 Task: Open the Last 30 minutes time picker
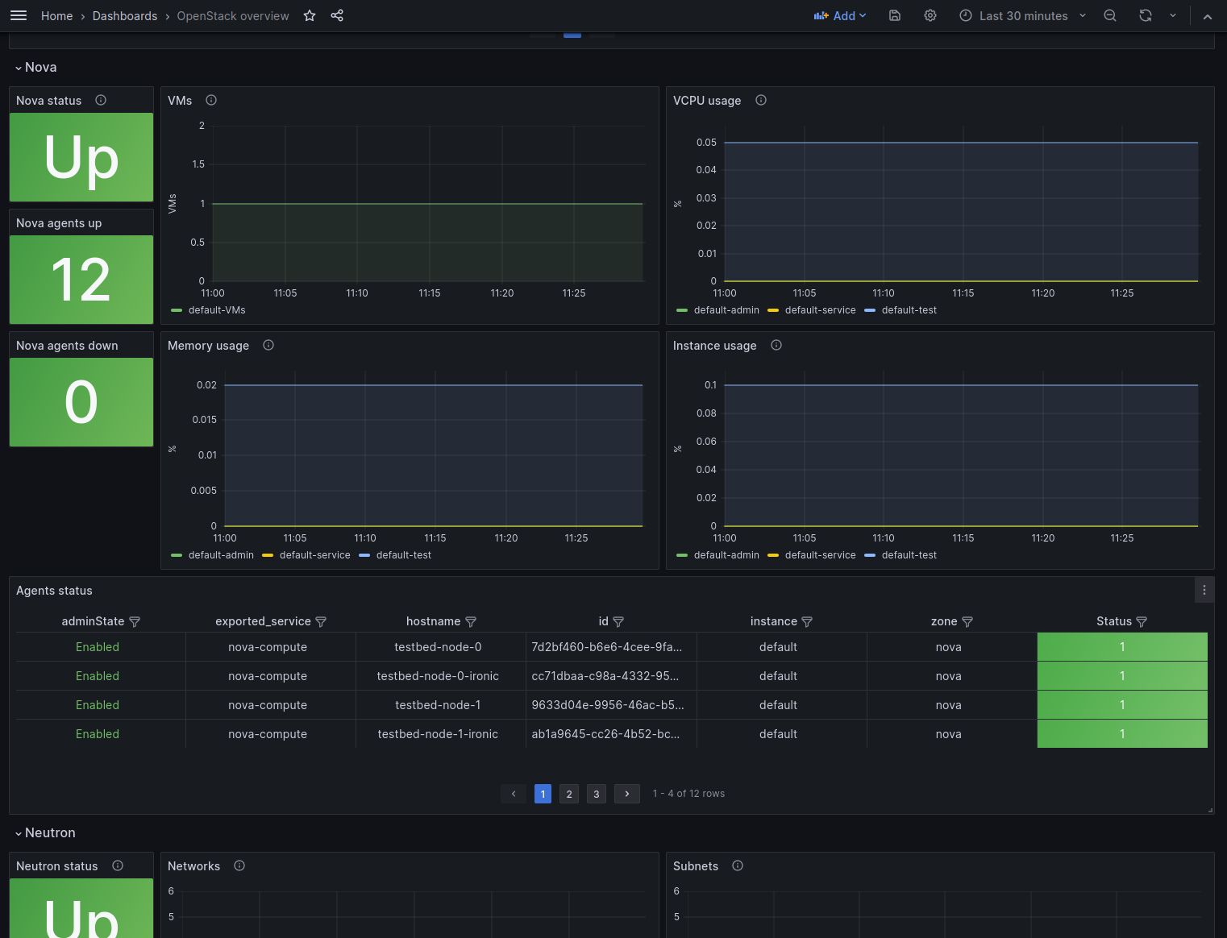tap(1022, 15)
